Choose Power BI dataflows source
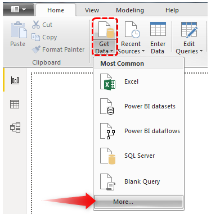The width and height of the screenshot is (211, 214). click(x=139, y=131)
